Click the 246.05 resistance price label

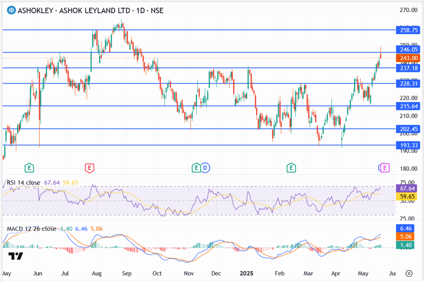pos(406,50)
